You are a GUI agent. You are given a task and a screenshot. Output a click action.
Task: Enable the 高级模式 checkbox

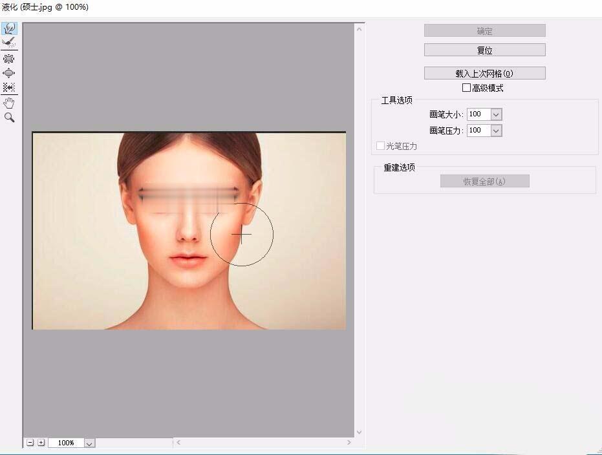[466, 88]
